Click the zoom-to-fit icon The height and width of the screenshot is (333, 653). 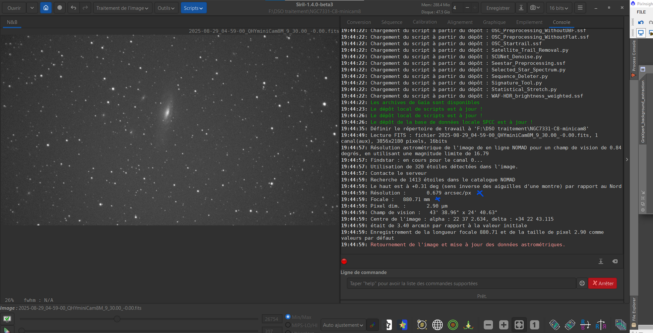pos(519,325)
